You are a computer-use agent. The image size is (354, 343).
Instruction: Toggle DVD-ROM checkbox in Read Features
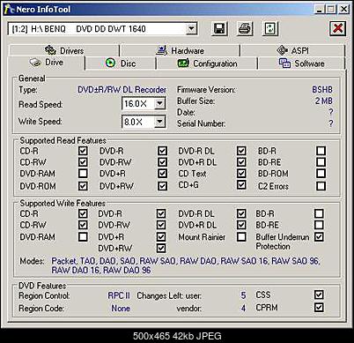pyautogui.click(x=83, y=186)
